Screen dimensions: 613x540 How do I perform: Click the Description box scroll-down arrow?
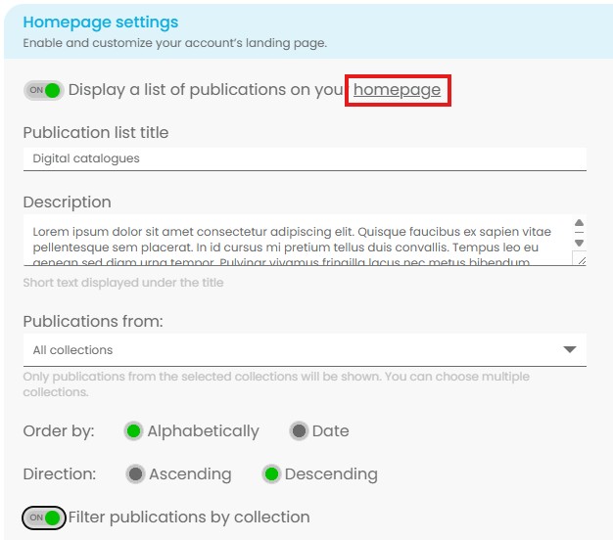coord(579,243)
